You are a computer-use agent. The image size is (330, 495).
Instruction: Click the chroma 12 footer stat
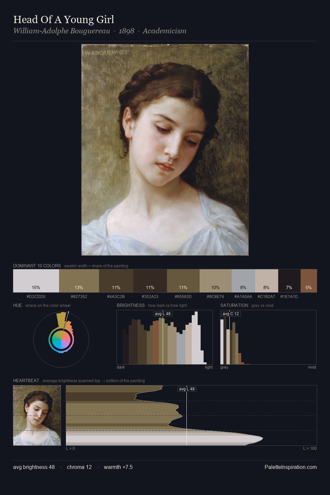tap(79, 467)
